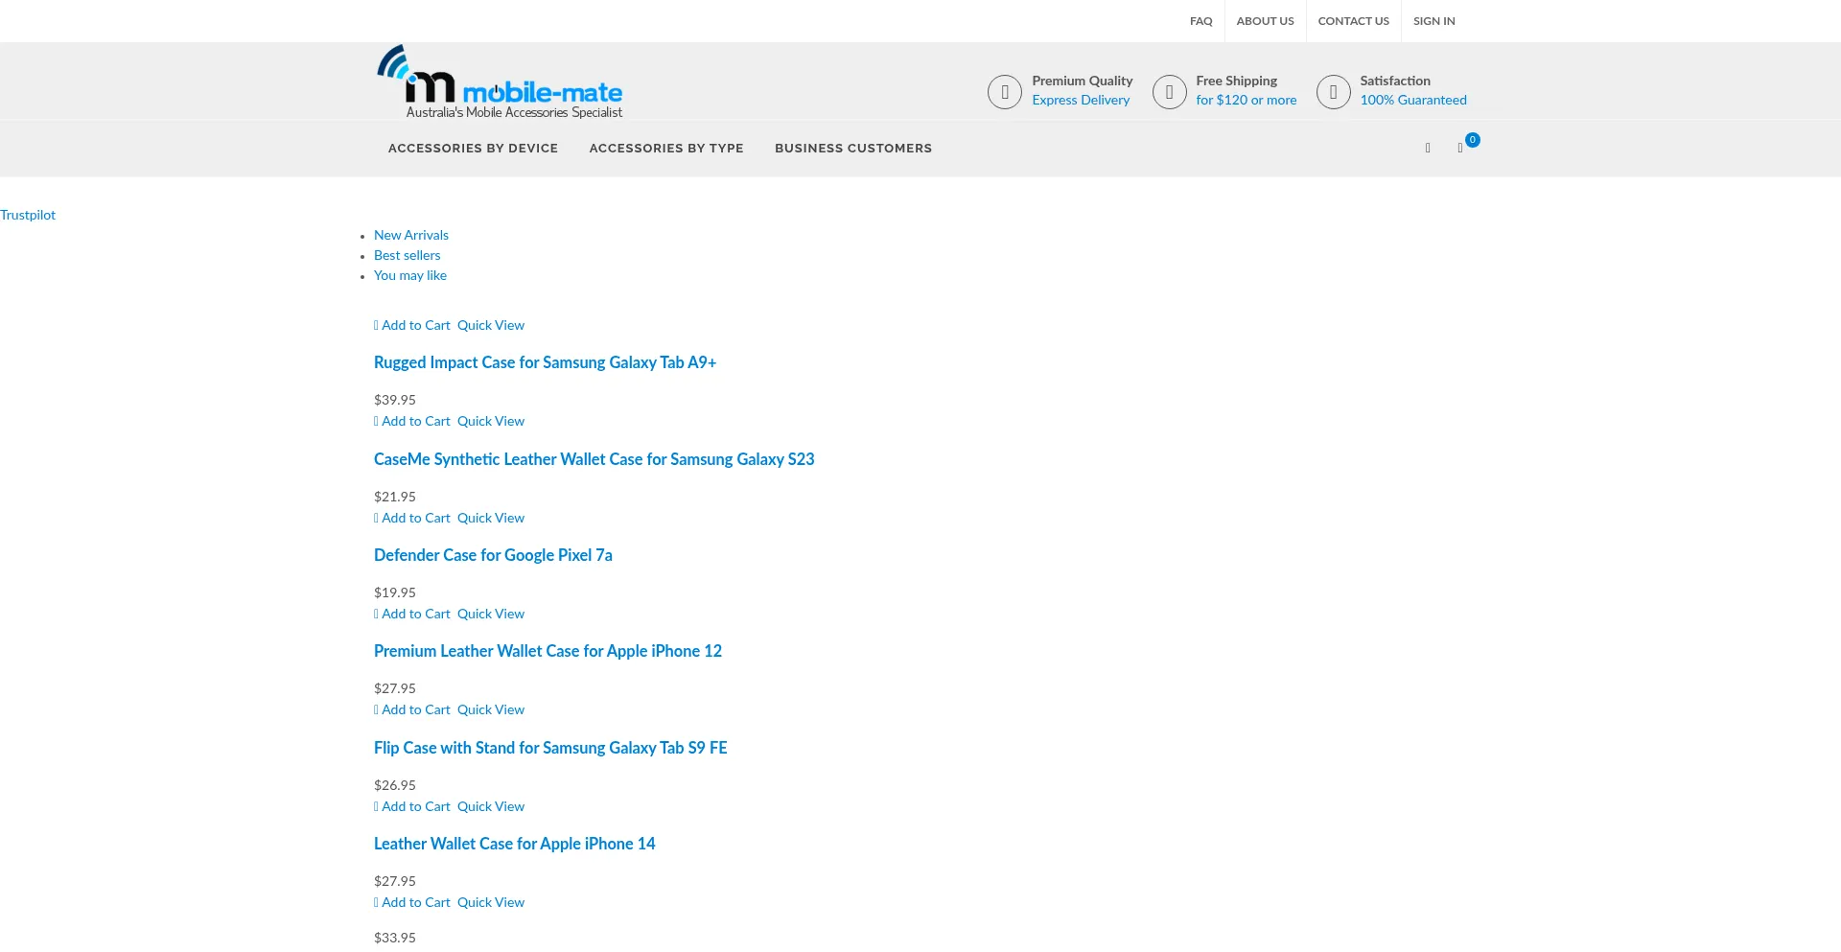
Task: Click the $33.95 price
Action: coord(395,938)
